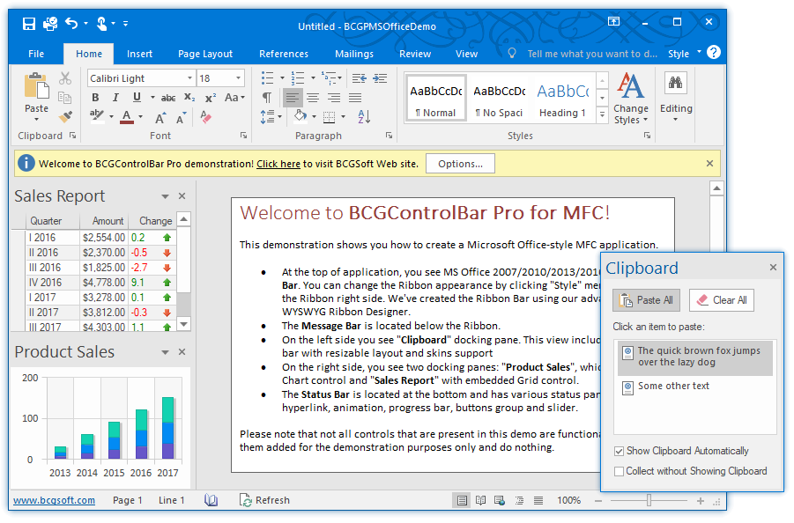
Task: Toggle Show paragraph marks
Action: coord(267,97)
